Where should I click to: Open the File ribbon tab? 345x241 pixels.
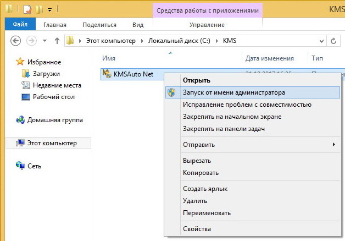(x=20, y=25)
